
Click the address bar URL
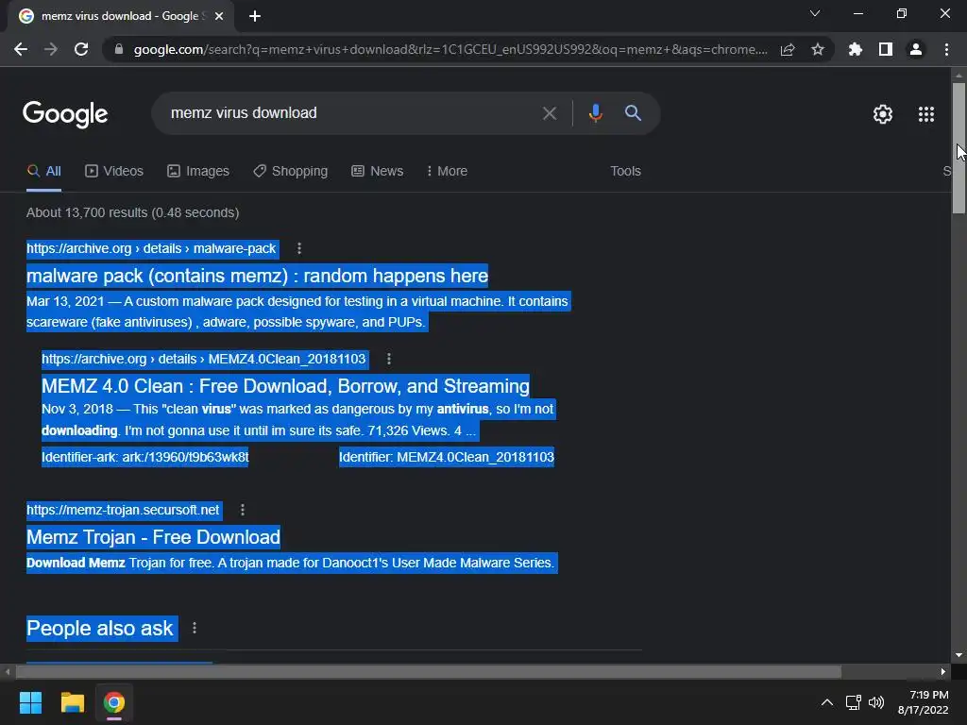click(x=450, y=49)
